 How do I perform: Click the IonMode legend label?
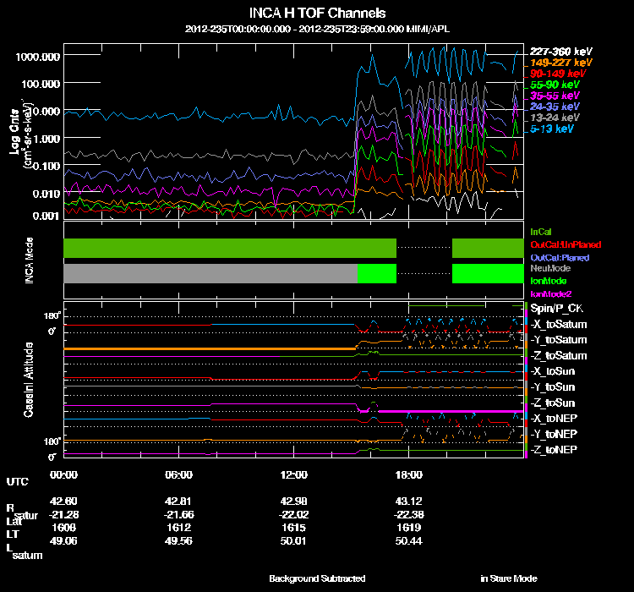tap(549, 281)
